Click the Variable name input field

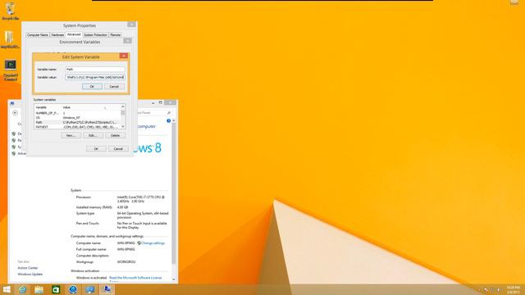click(95, 69)
